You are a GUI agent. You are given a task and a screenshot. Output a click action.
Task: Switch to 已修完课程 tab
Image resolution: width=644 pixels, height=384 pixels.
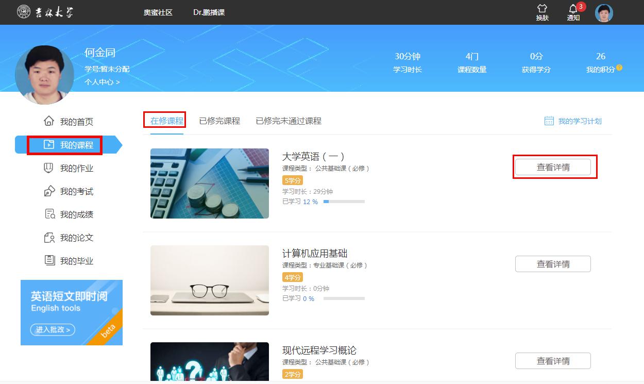click(219, 121)
